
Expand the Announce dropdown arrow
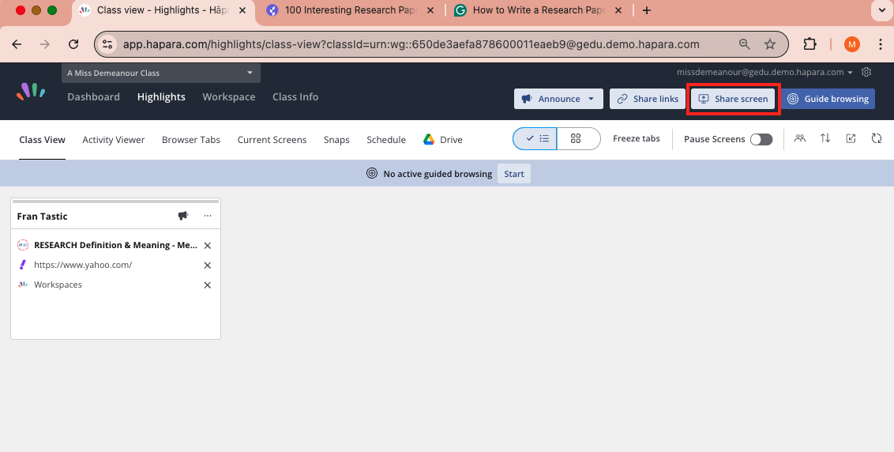[592, 99]
